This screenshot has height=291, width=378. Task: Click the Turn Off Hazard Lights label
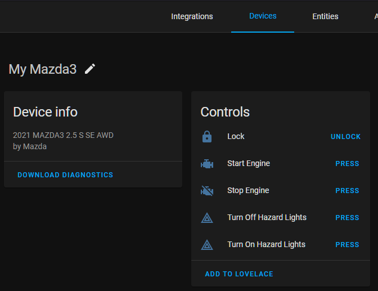[x=267, y=217]
